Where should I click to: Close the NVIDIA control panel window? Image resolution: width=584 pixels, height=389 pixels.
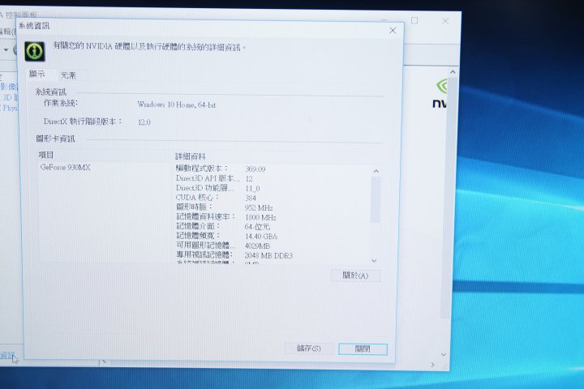click(445, 21)
